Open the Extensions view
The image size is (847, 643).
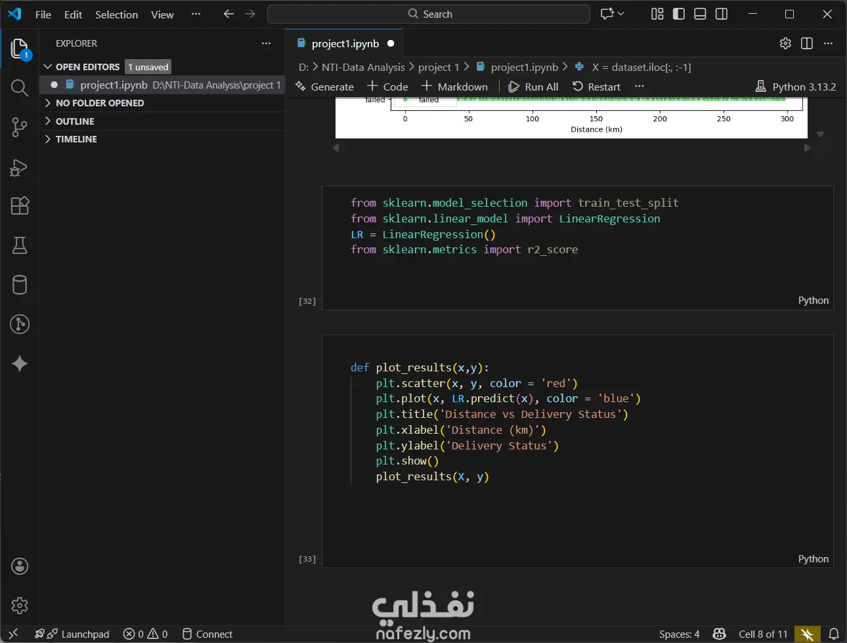(x=20, y=206)
